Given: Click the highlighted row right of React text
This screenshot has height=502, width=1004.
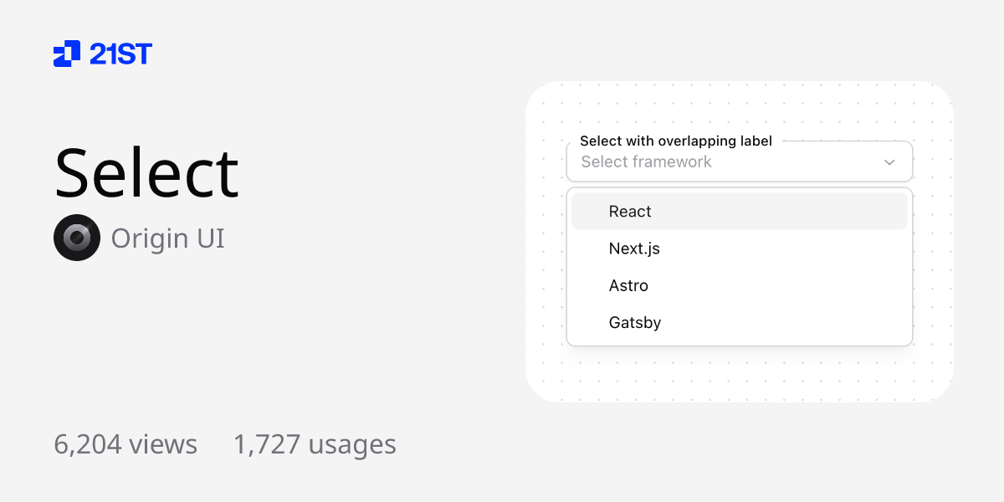Looking at the screenshot, I should tap(778, 212).
